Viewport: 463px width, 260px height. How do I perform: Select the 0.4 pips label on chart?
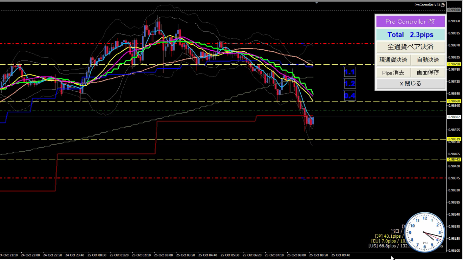point(350,96)
